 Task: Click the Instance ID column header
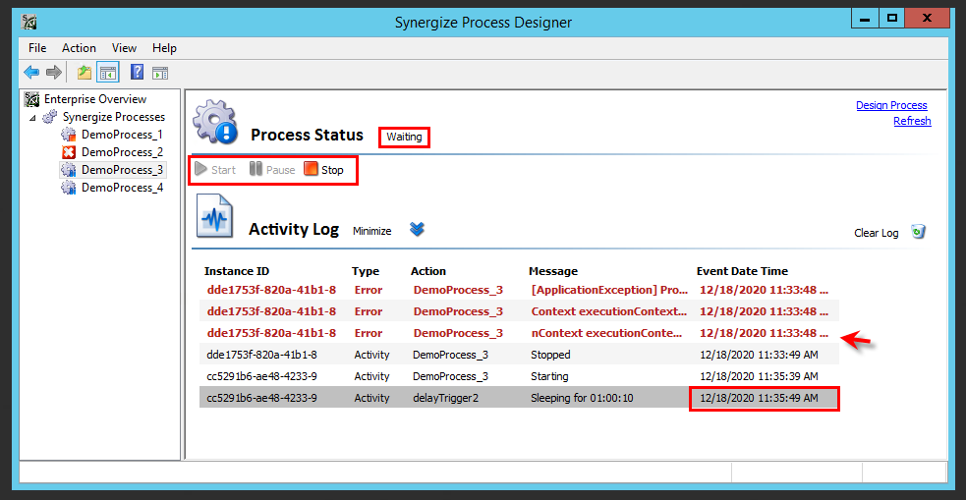pos(237,271)
